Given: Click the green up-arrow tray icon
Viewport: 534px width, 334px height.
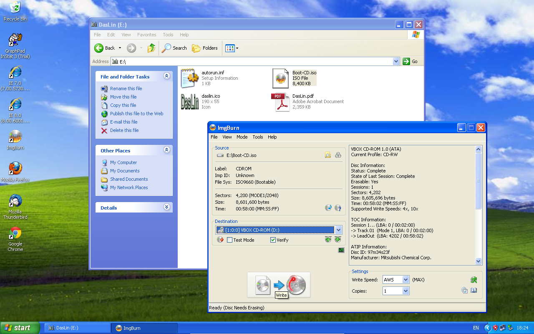Looking at the screenshot, I should point(328,240).
